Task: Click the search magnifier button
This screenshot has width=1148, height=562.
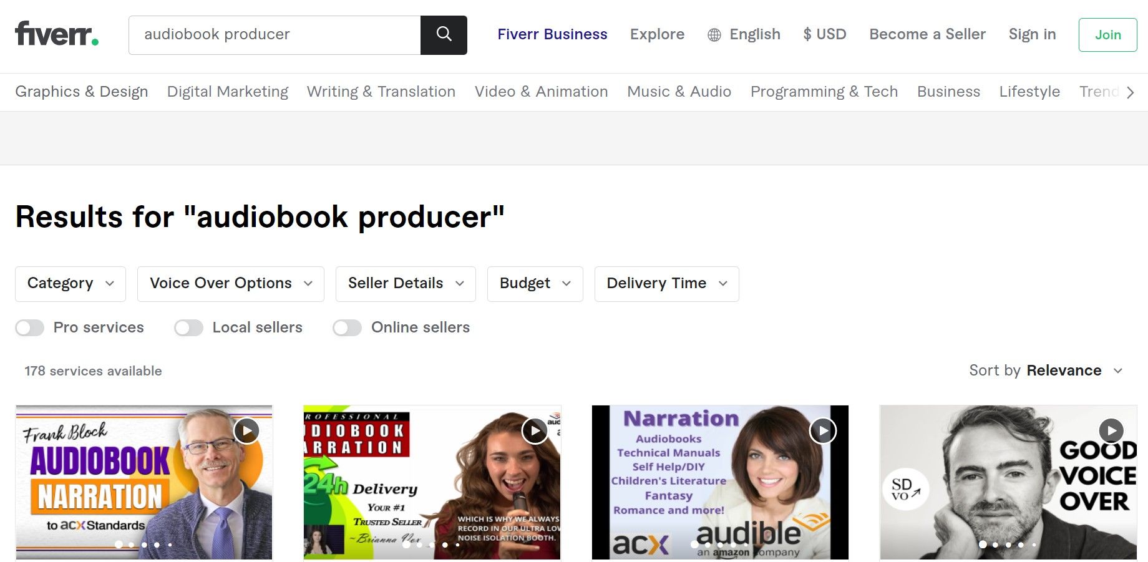Action: click(444, 35)
